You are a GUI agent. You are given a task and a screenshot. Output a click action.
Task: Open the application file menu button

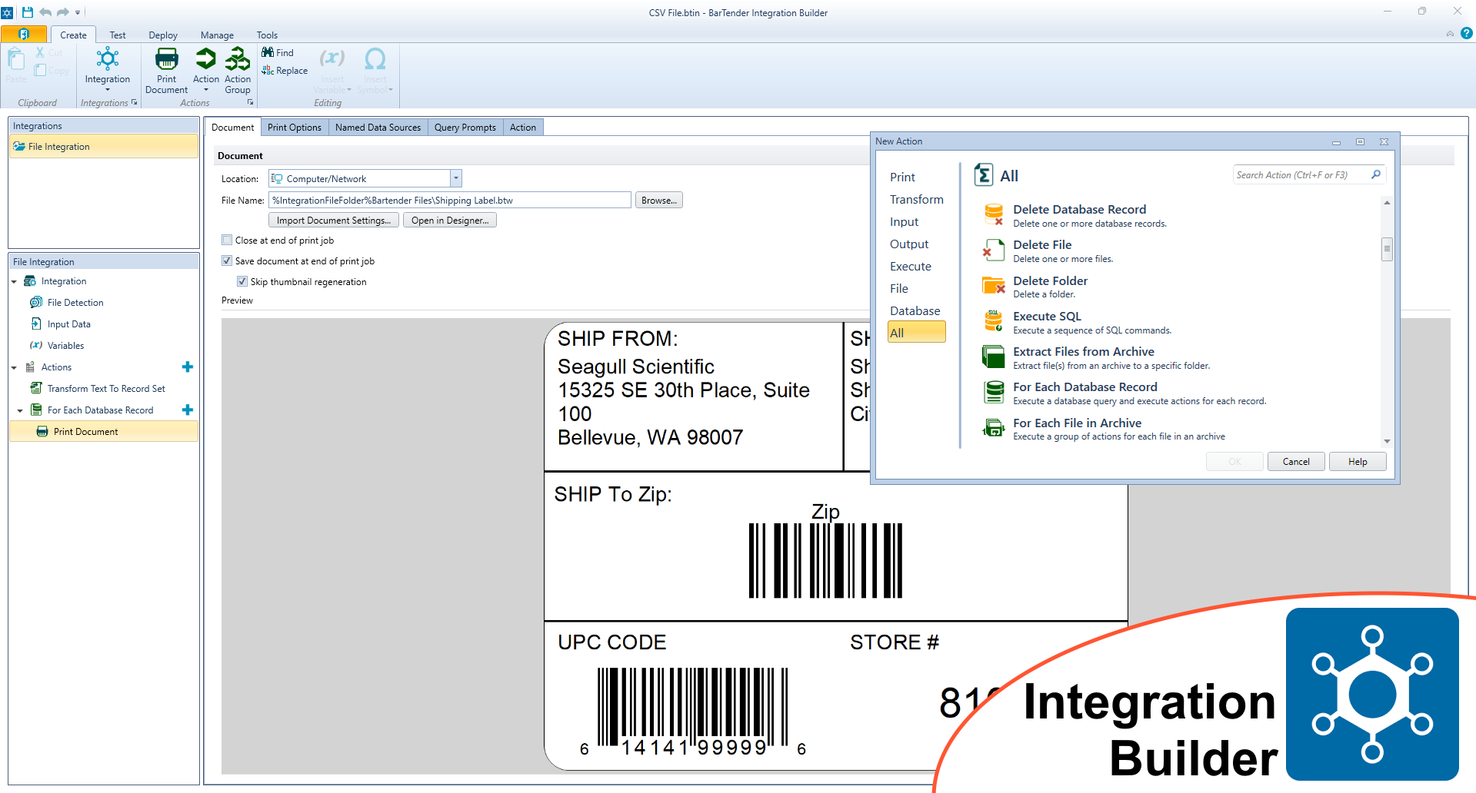(24, 35)
